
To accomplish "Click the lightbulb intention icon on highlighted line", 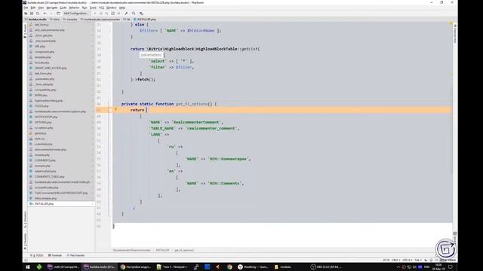I will tap(115, 109).
